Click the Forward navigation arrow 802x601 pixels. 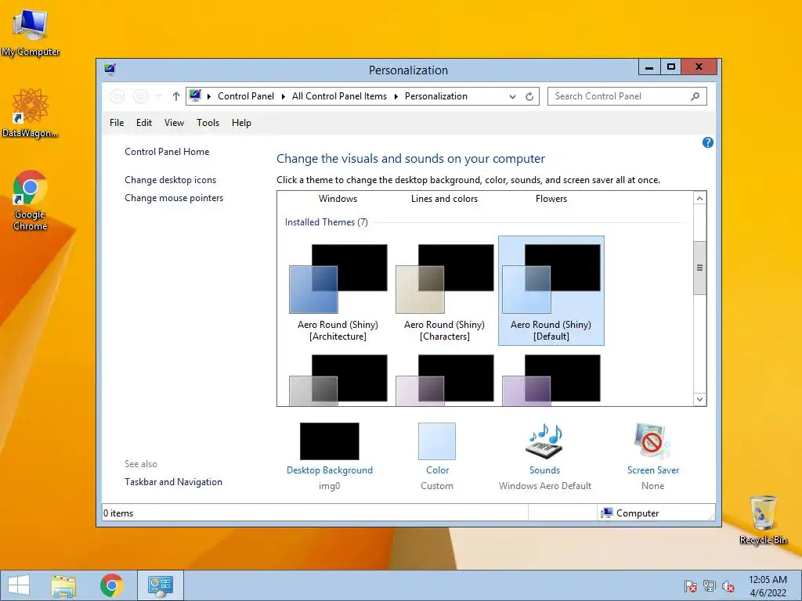(x=140, y=96)
